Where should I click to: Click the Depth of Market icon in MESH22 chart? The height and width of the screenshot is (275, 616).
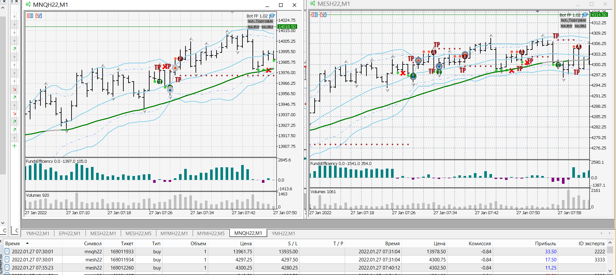(323, 15)
